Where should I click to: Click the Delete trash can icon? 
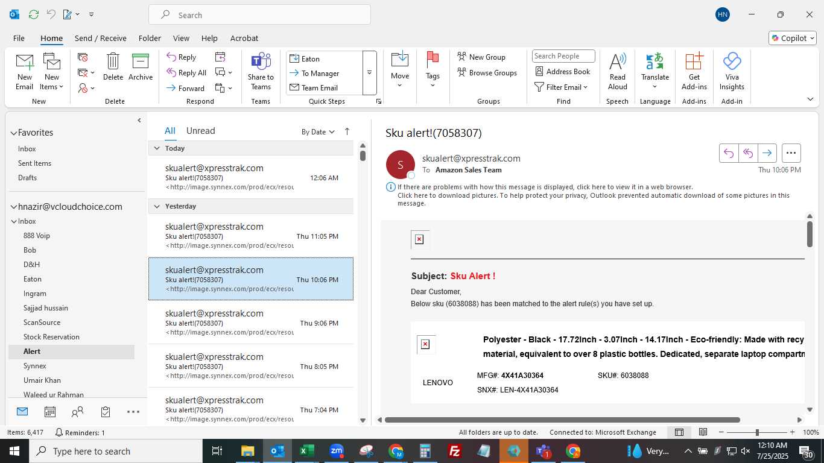(x=113, y=66)
